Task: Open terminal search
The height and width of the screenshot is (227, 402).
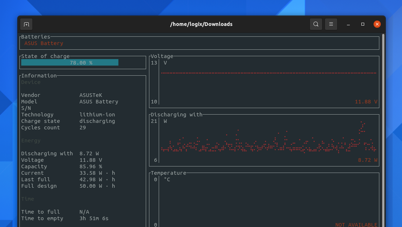Action: 316,24
